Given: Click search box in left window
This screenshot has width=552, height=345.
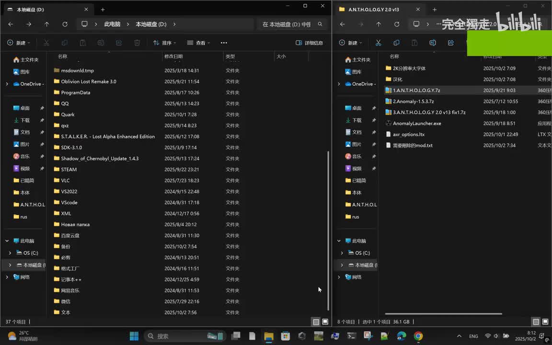Looking at the screenshot, I should tap(292, 24).
